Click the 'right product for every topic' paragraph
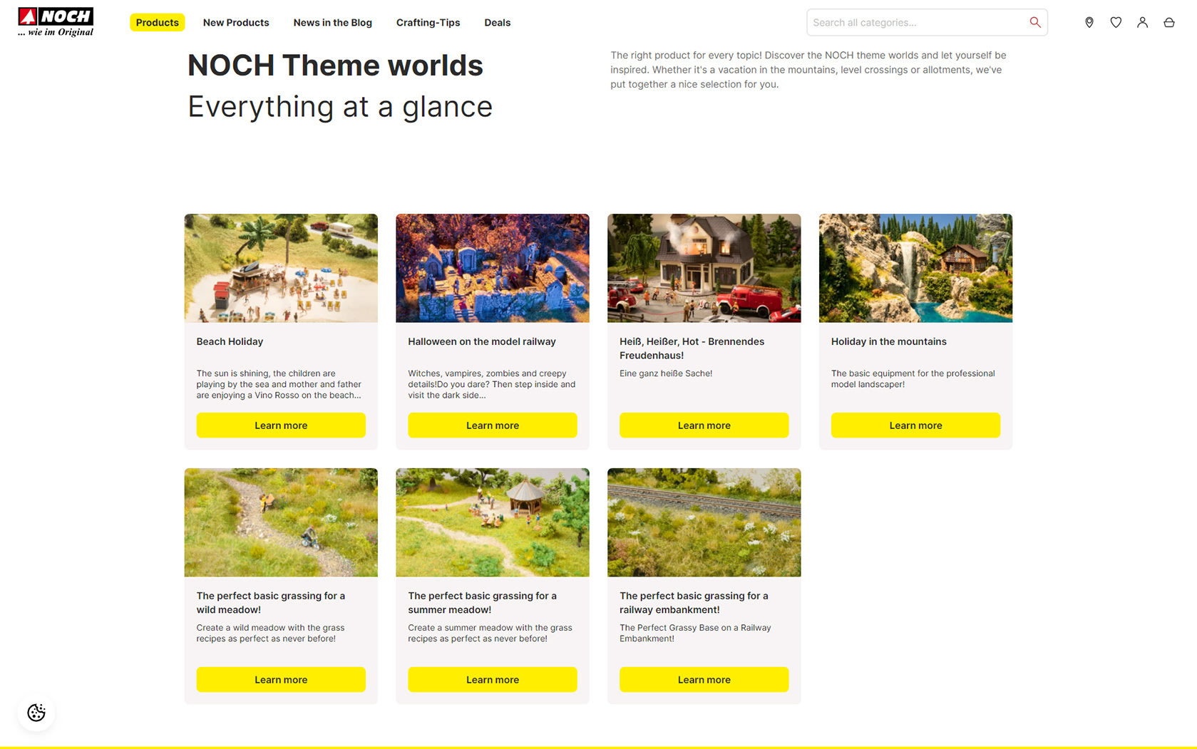1197x749 pixels. [808, 70]
